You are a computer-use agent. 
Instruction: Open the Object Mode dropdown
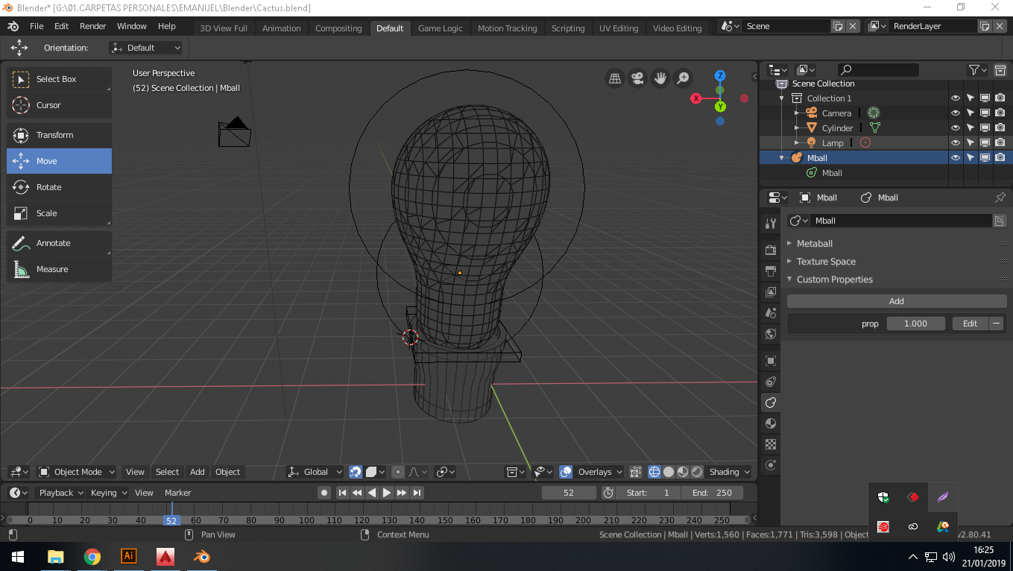pyautogui.click(x=78, y=472)
